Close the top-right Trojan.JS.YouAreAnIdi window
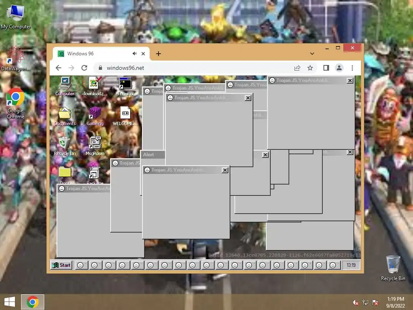The height and width of the screenshot is (310, 413). (x=350, y=80)
